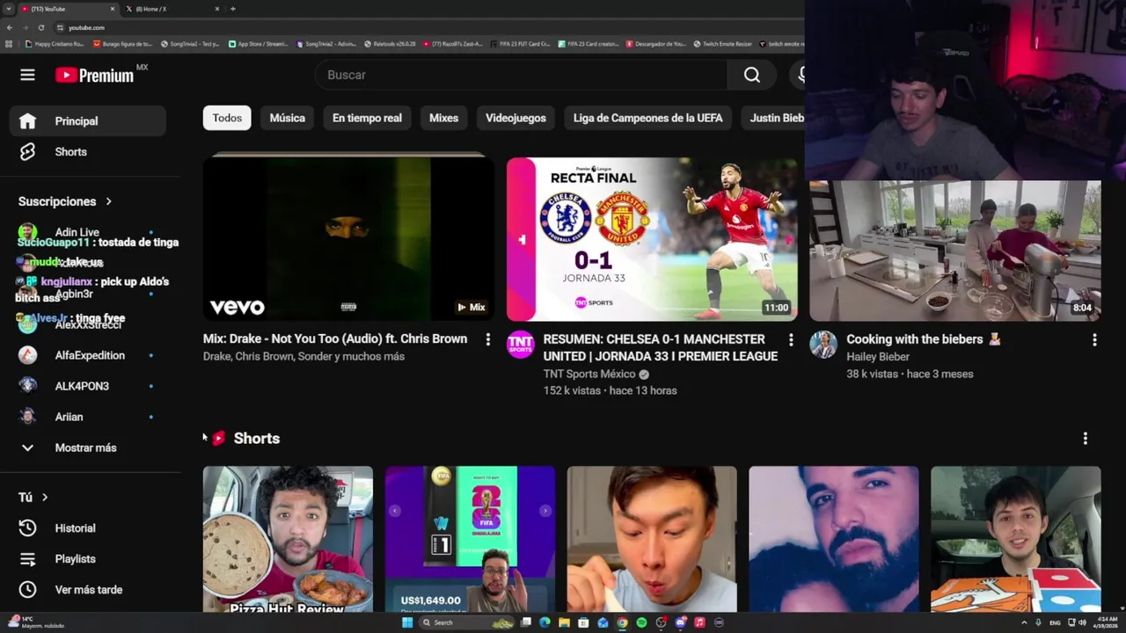
Task: Open options menu for Cooking with the biebers
Action: tap(1094, 339)
